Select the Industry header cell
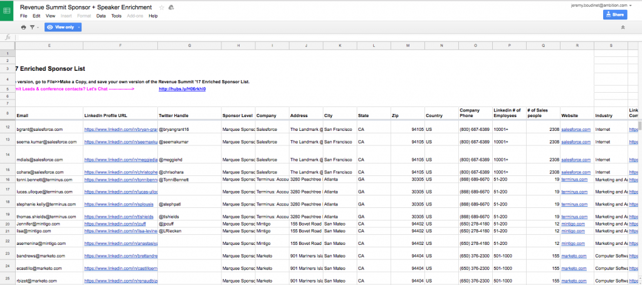Viewport: 642px width, 285px height. 611,113
